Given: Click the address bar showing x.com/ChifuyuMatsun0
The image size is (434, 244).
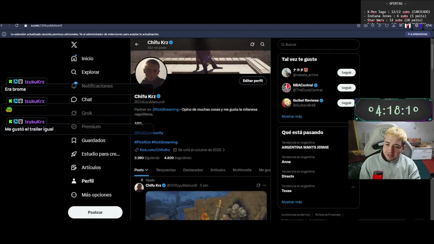Looking at the screenshot, I should [46, 25].
